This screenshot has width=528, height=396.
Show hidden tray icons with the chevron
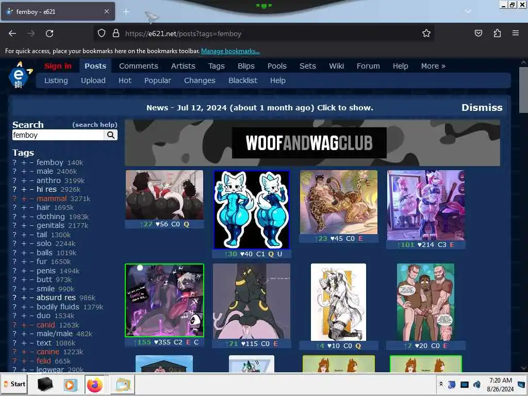(x=441, y=384)
